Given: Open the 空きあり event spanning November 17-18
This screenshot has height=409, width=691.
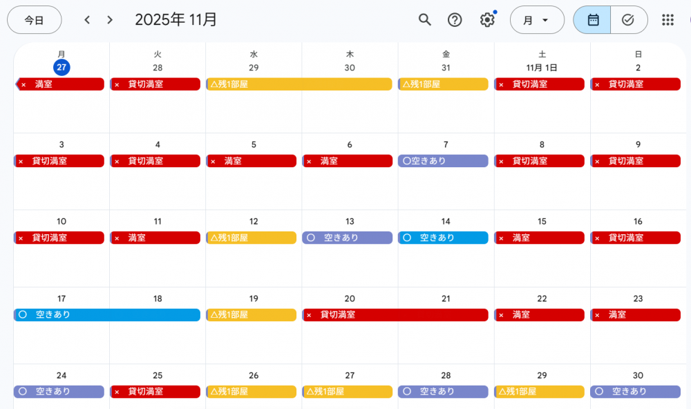Looking at the screenshot, I should [x=107, y=314].
